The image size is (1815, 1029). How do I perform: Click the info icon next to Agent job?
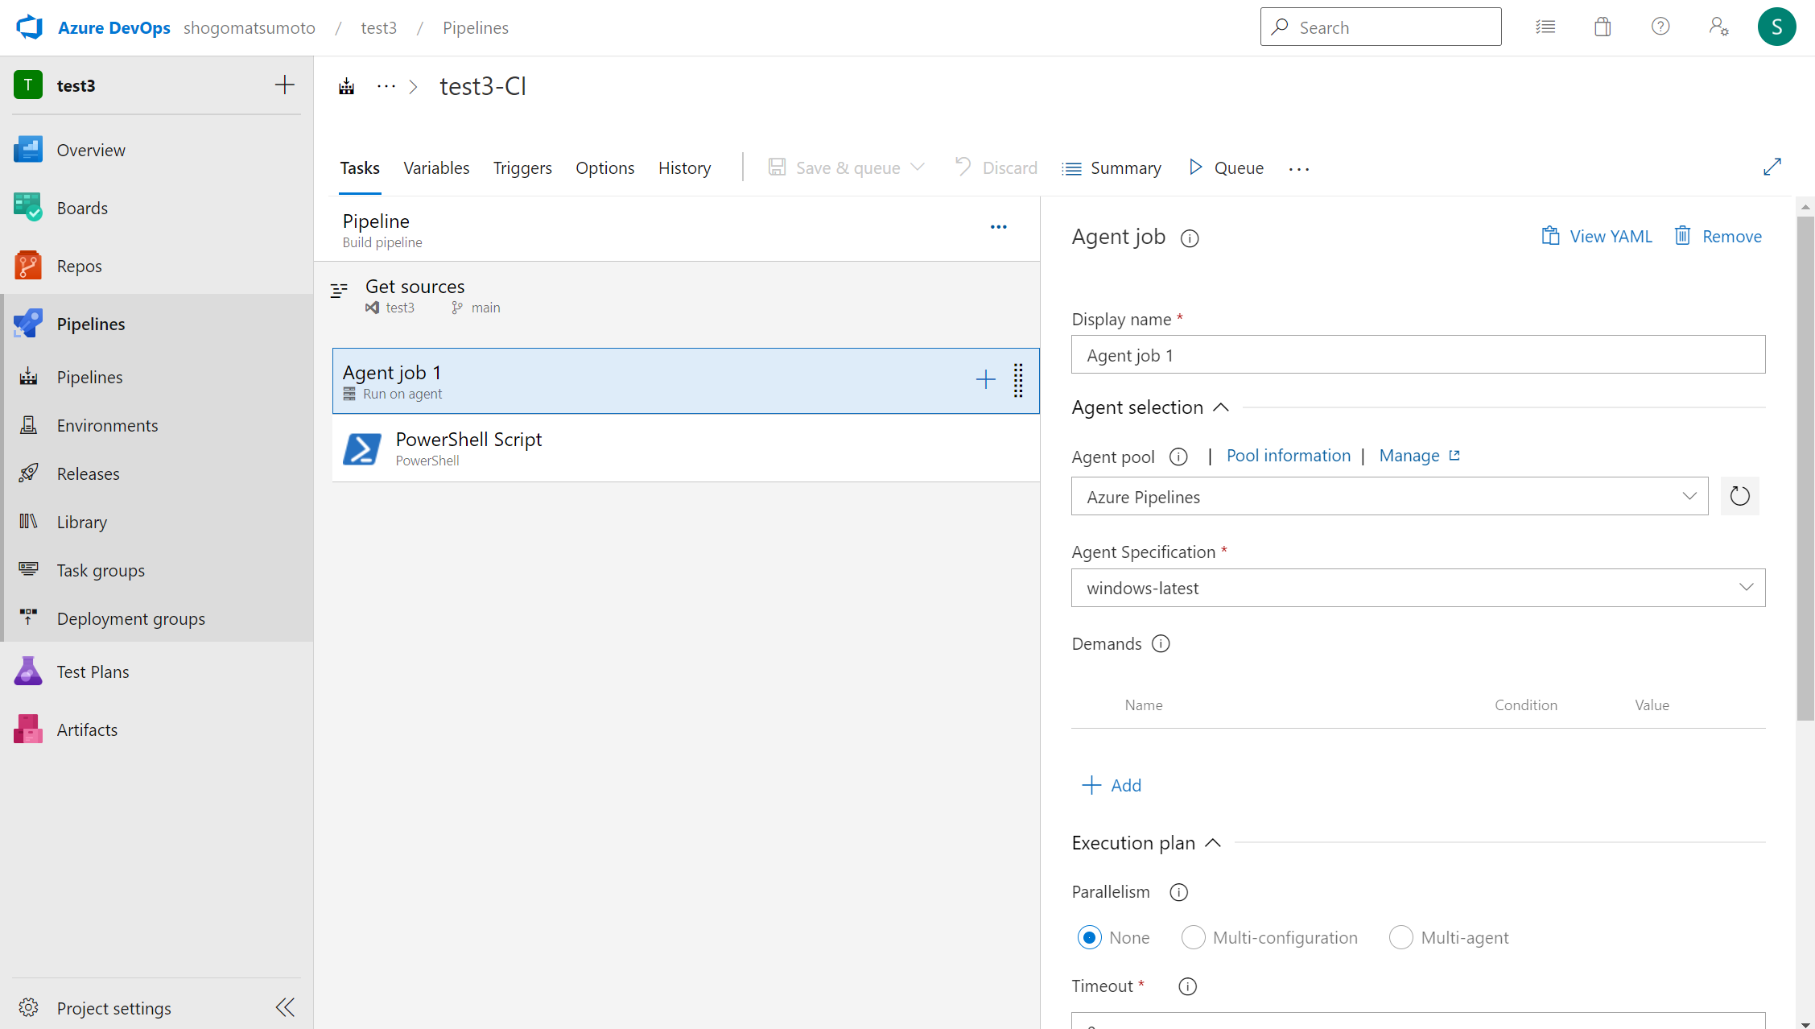pos(1190,238)
